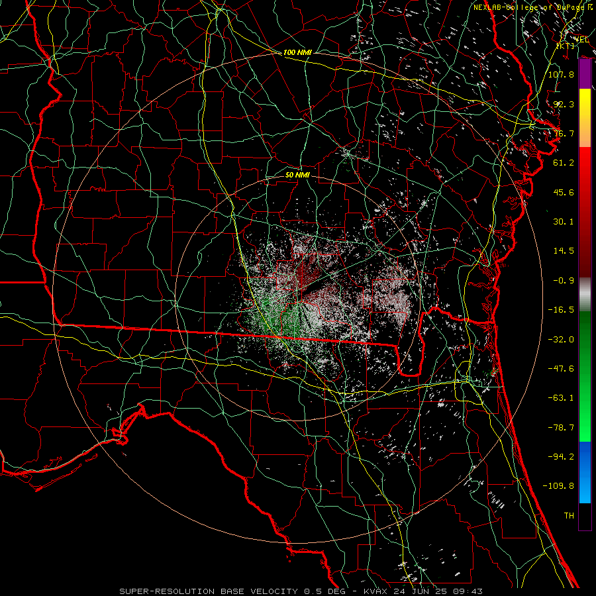Click the purple segment atop the velocity color bar
Image resolution: width=596 pixels, height=596 pixels.
point(585,74)
